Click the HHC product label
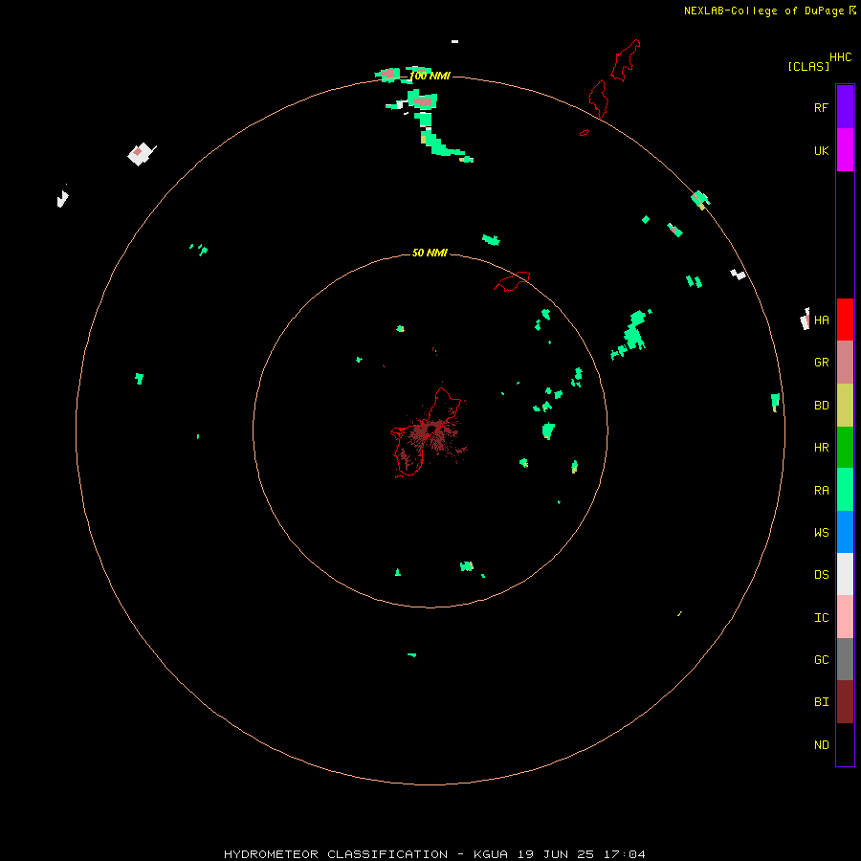This screenshot has width=861, height=861. tap(840, 57)
